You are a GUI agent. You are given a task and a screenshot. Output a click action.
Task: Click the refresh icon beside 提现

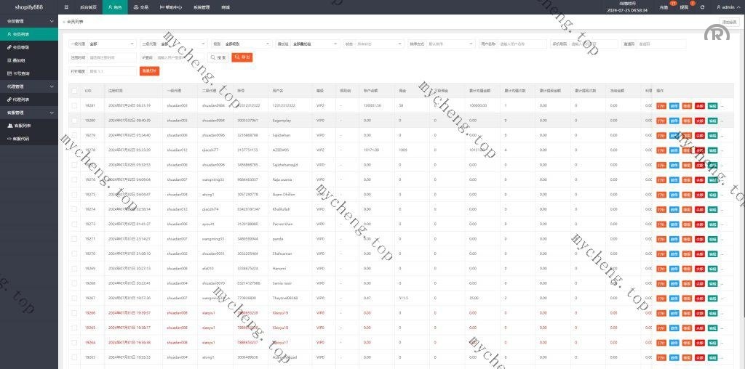[702, 7]
